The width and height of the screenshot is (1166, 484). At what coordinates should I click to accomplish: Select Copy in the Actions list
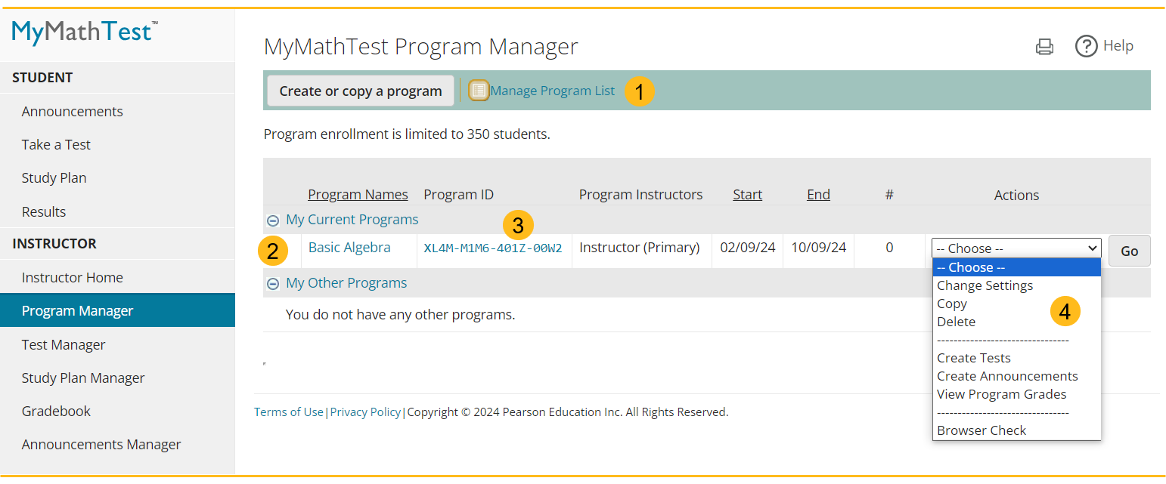(952, 304)
